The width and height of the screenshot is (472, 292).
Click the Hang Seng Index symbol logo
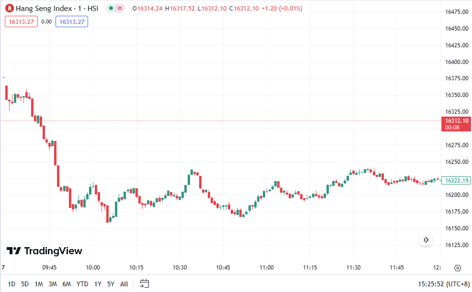click(x=9, y=9)
